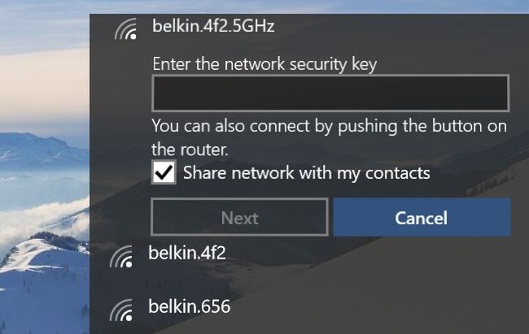Click the Wi-Fi signal icon beside belkin.4f2.5GHz

click(x=125, y=28)
